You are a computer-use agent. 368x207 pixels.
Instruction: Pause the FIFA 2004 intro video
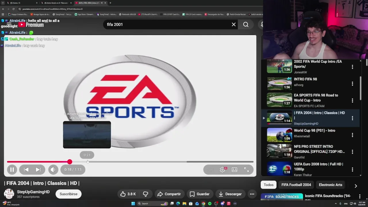click(12, 170)
